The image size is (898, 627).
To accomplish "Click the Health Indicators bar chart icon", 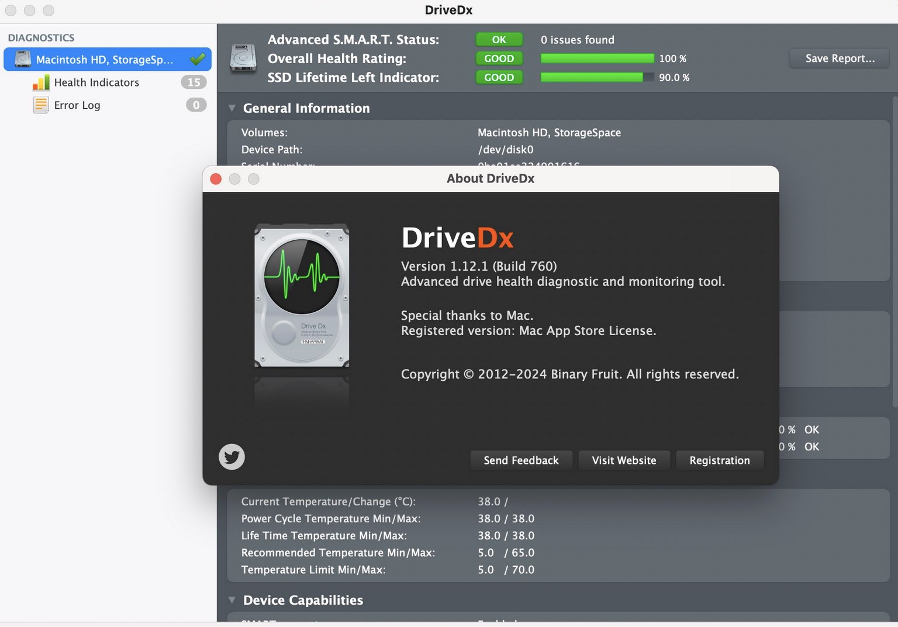I will 41,82.
